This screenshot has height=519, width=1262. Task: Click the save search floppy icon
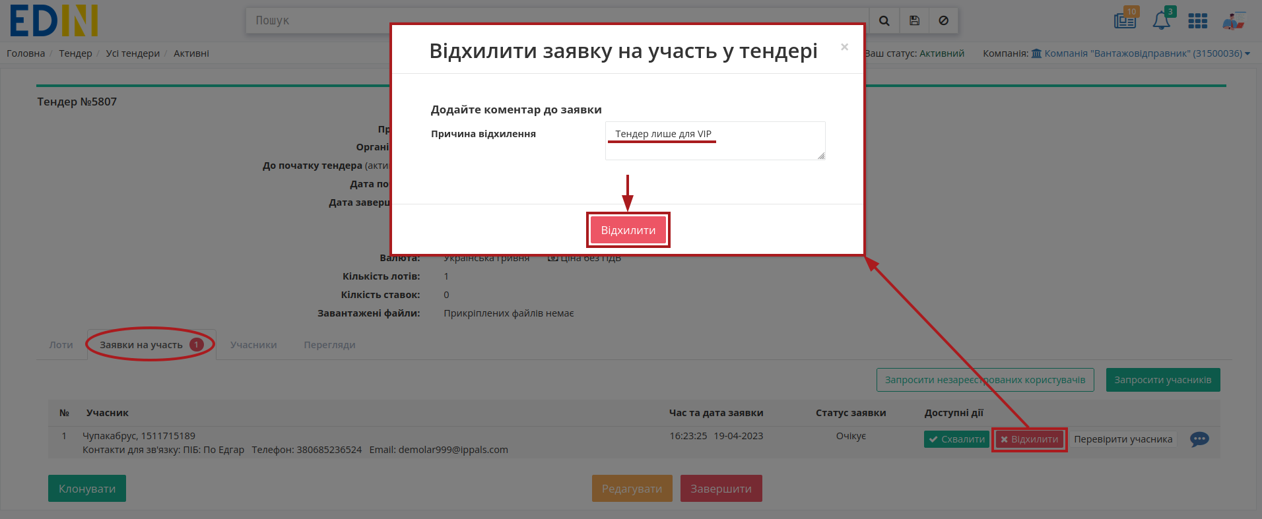914,20
